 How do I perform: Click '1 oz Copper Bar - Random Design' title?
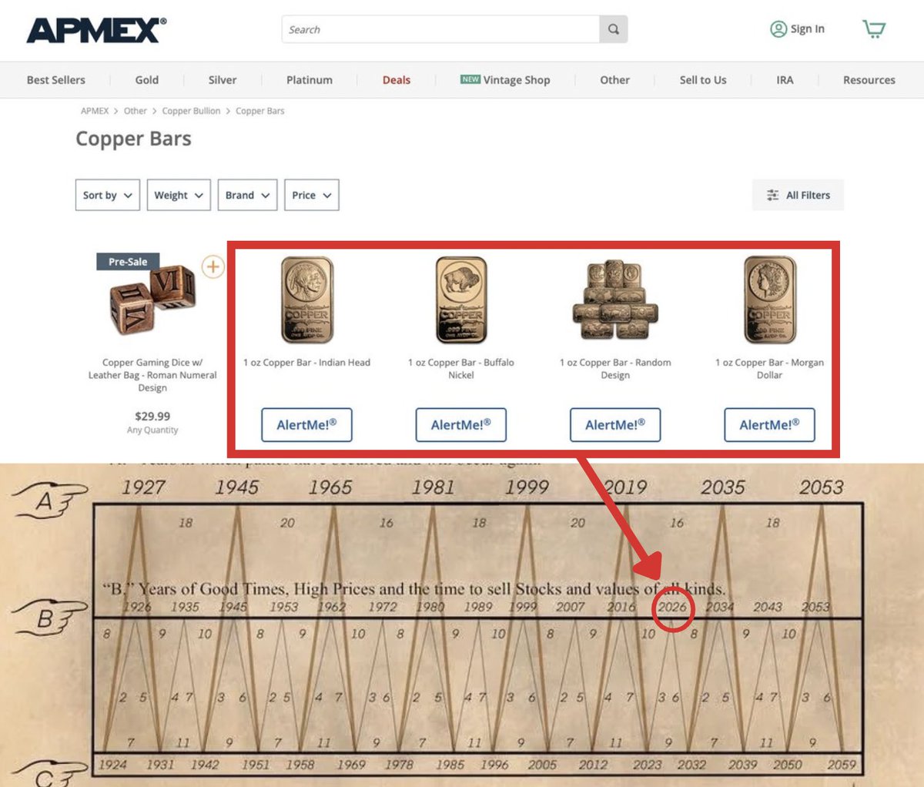[615, 369]
